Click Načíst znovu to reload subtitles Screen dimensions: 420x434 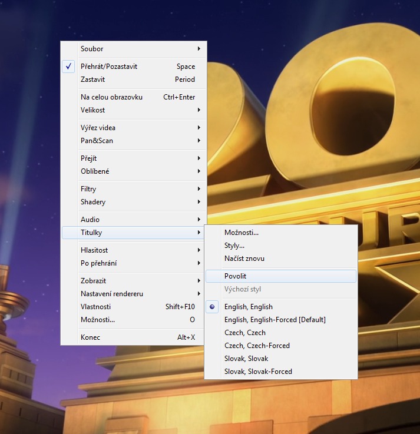[281, 259]
